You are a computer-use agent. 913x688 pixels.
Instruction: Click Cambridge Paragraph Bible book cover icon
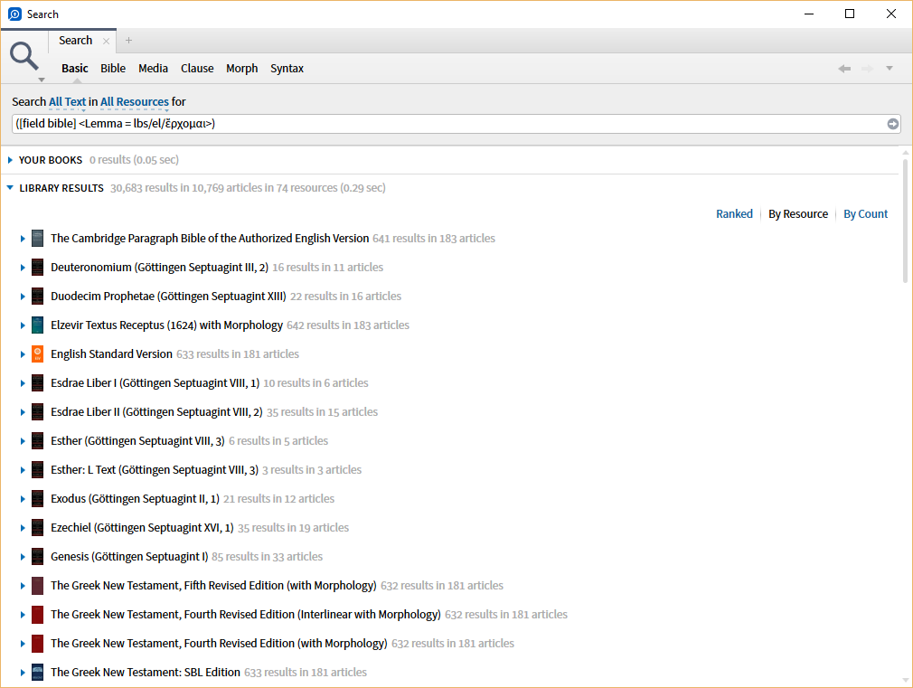37,239
